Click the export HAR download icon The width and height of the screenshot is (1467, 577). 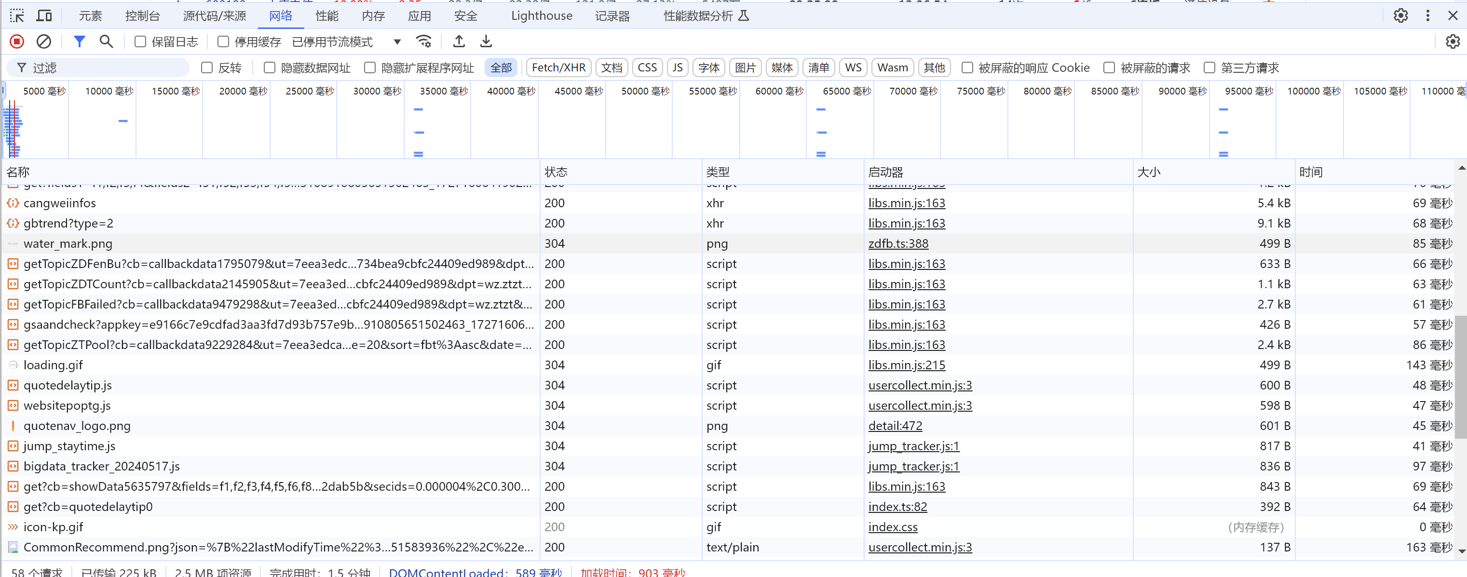486,41
